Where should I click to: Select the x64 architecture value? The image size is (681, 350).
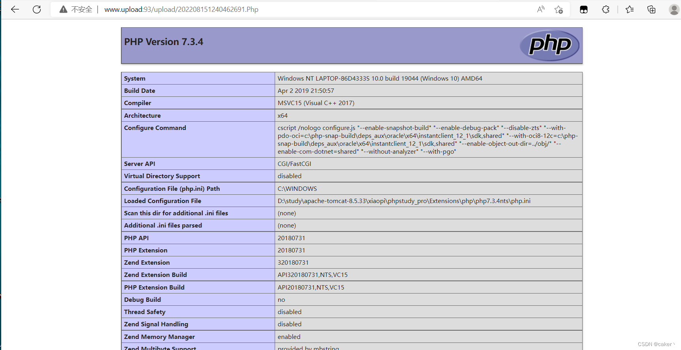(283, 116)
